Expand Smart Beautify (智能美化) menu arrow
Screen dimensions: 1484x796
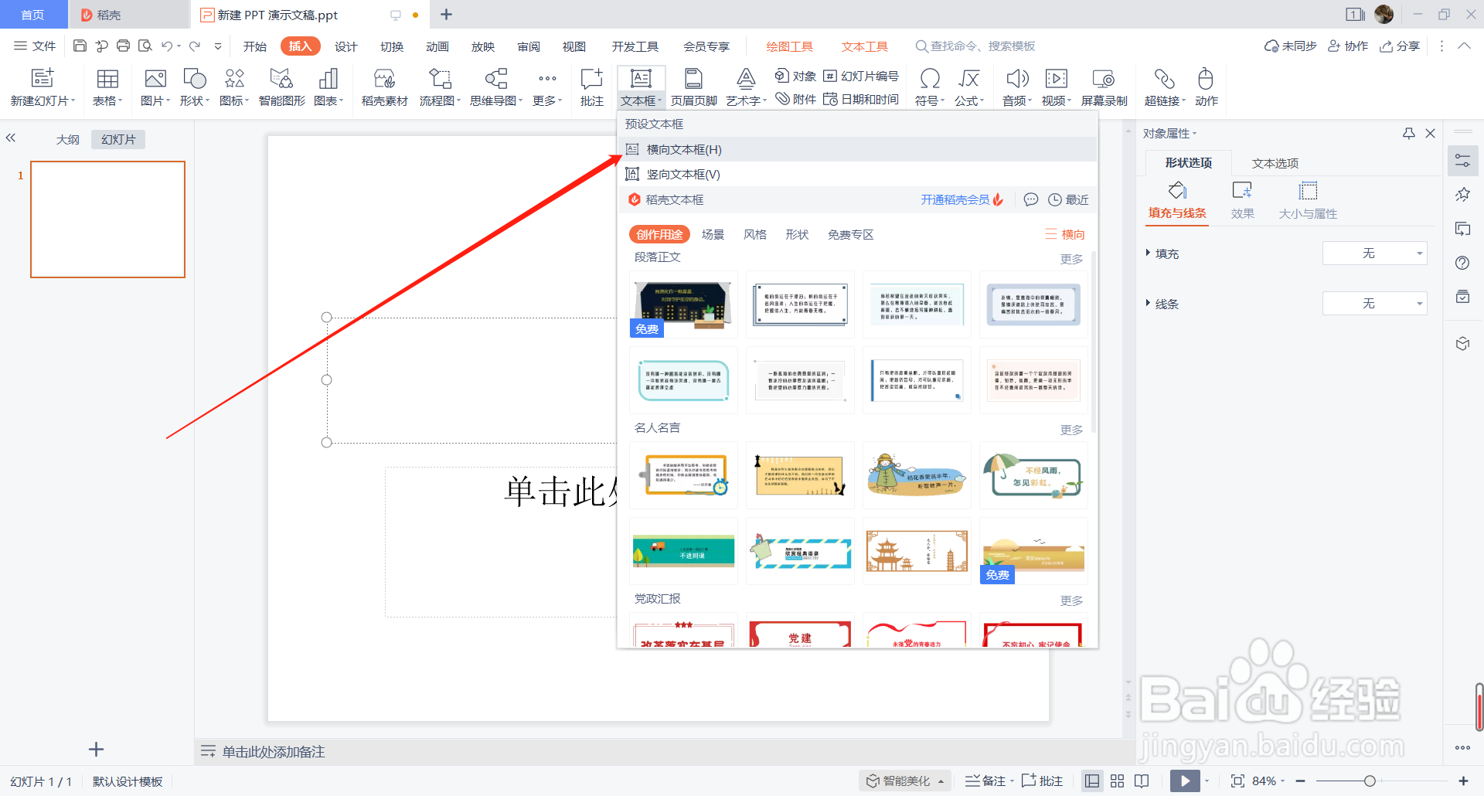[x=941, y=781]
